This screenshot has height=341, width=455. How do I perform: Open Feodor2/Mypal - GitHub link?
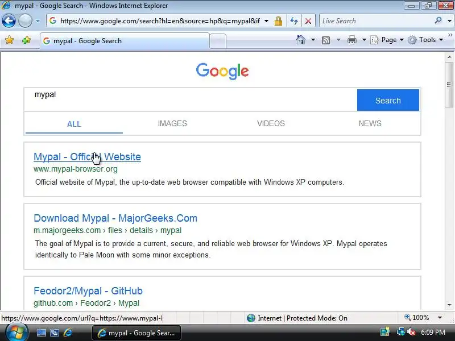click(x=88, y=291)
